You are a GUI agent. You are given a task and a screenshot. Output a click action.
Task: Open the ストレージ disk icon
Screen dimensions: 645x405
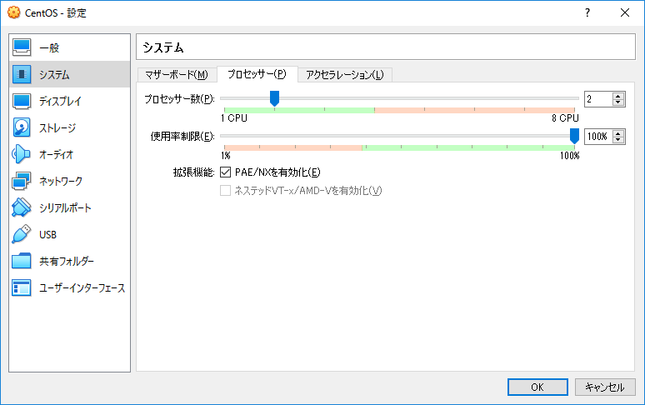[22, 127]
